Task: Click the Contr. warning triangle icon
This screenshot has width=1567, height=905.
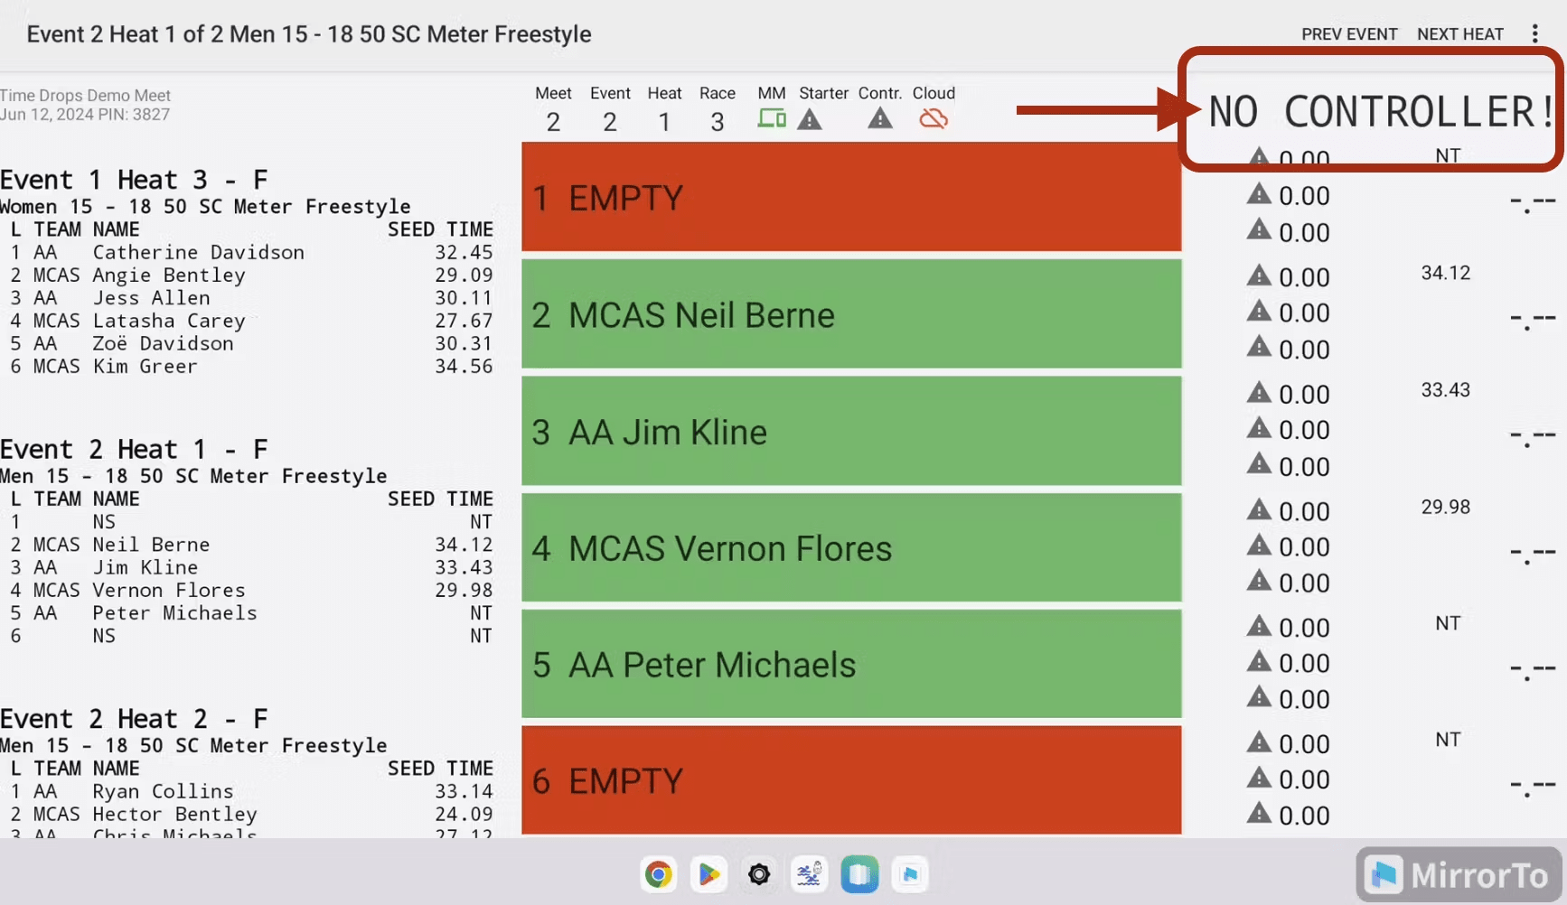Action: coord(879,118)
